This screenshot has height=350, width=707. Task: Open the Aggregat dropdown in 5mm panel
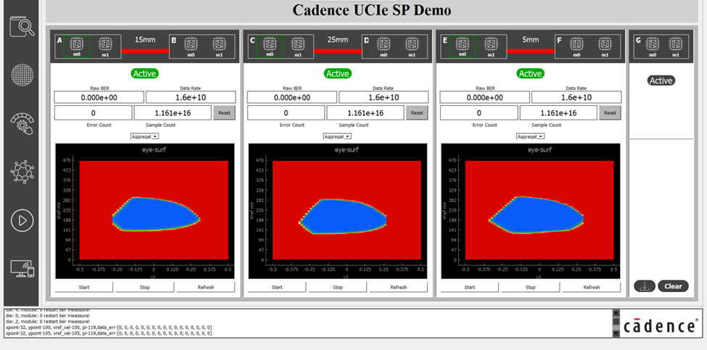point(530,136)
